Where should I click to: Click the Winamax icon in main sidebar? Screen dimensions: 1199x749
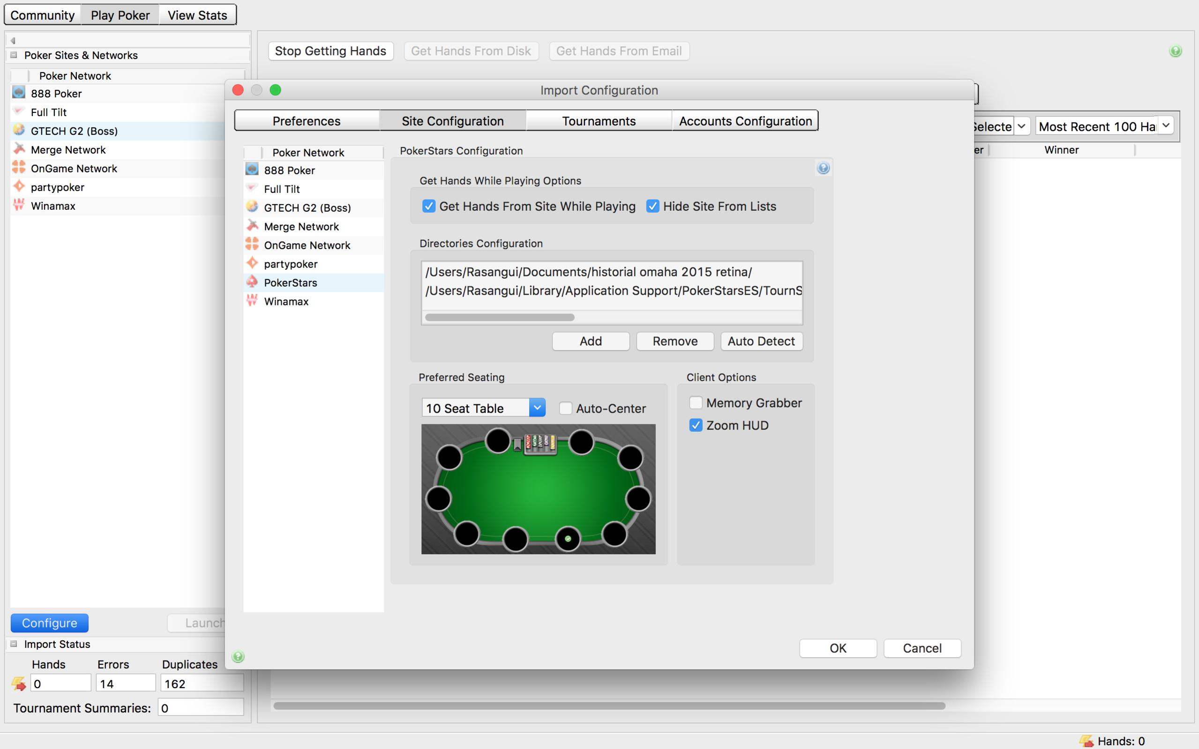pyautogui.click(x=19, y=205)
